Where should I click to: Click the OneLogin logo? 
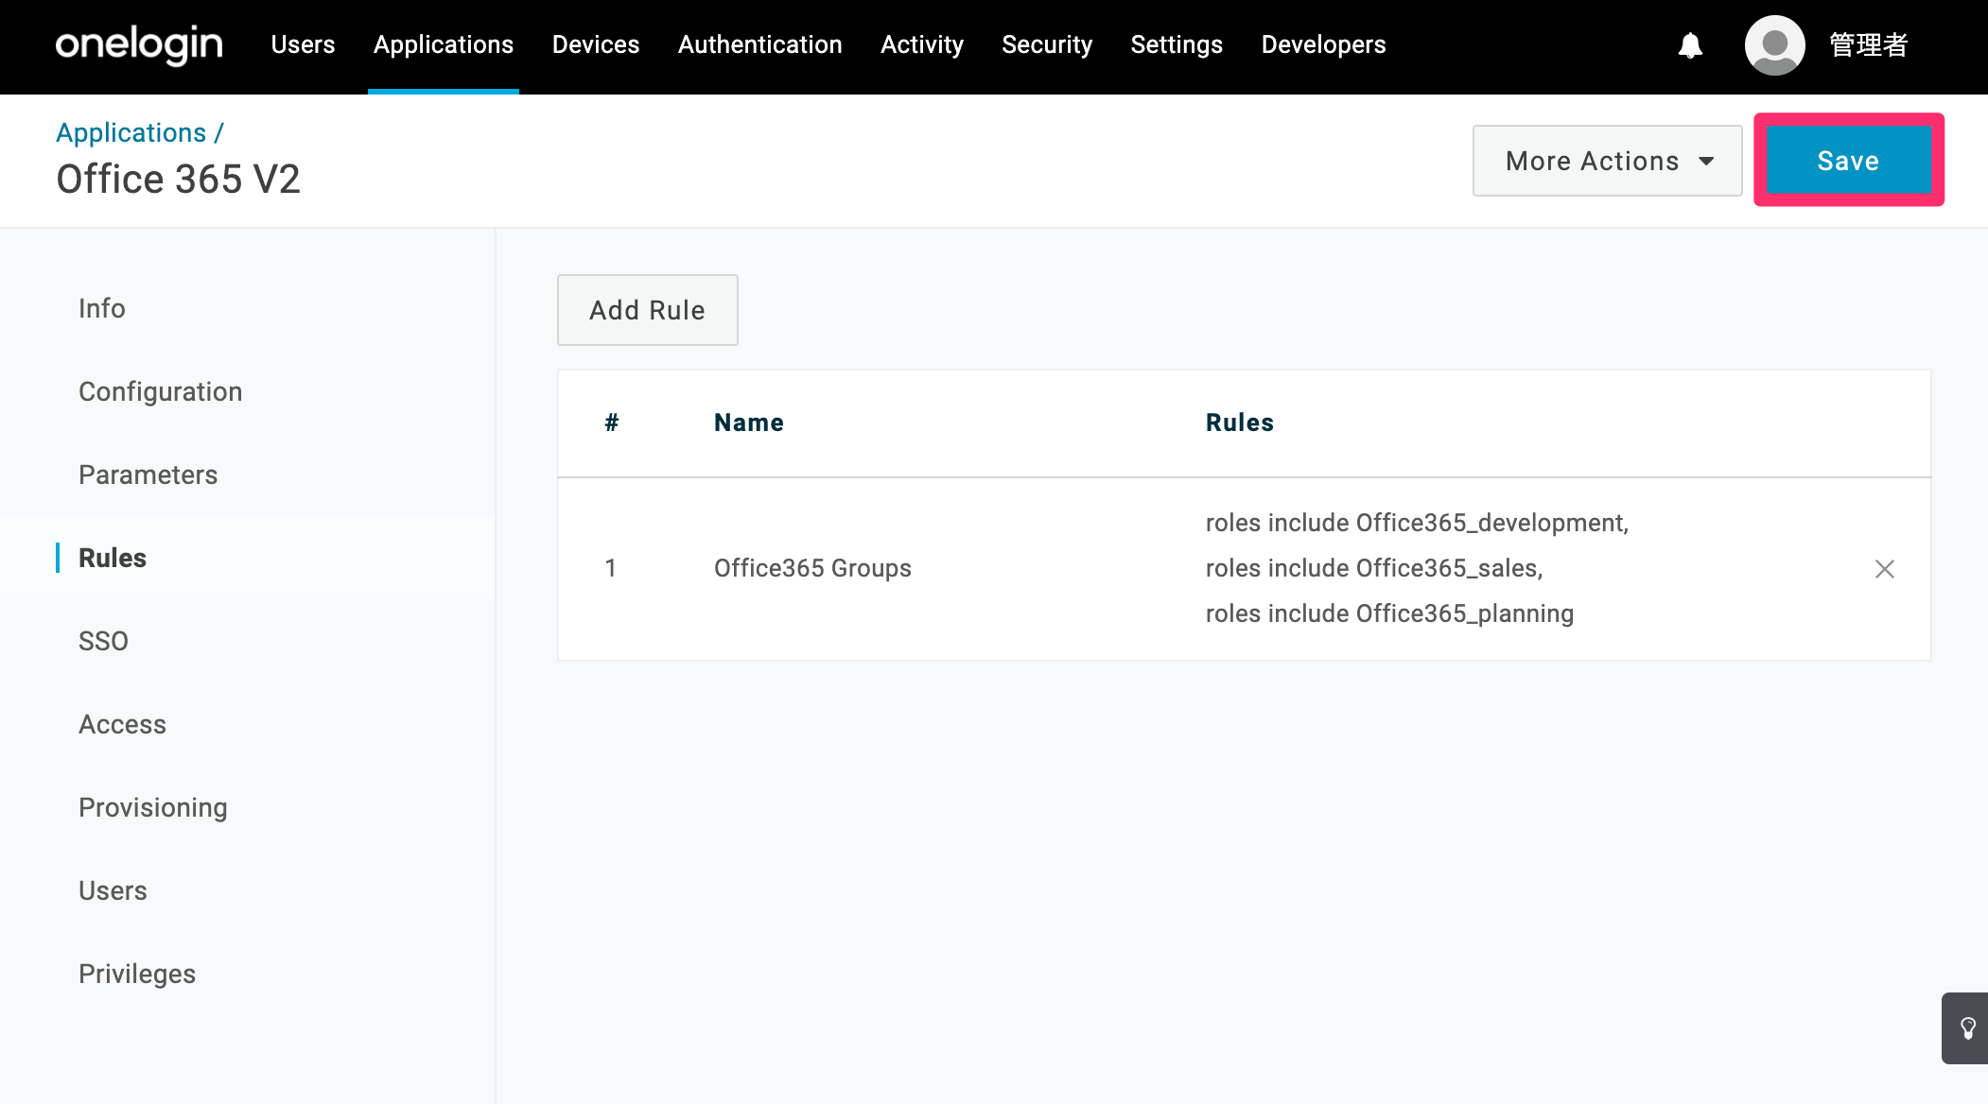[x=139, y=44]
